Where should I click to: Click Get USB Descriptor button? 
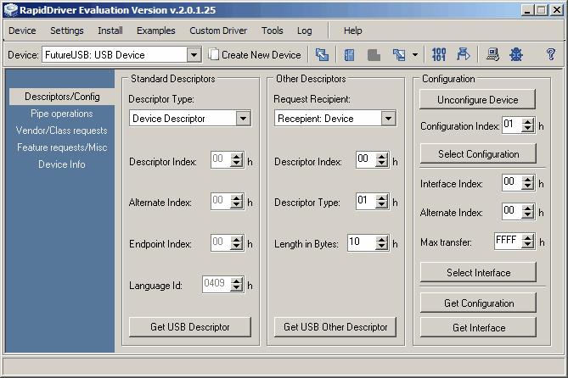190,327
